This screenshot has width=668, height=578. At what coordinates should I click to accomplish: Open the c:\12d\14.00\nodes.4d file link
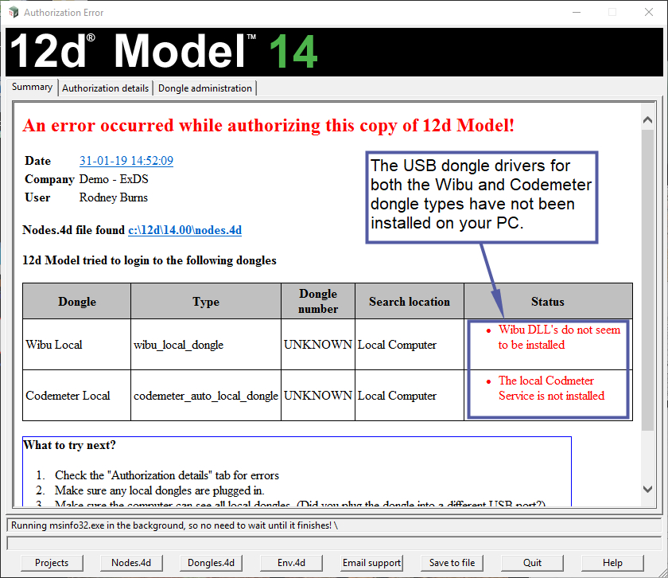pos(184,230)
